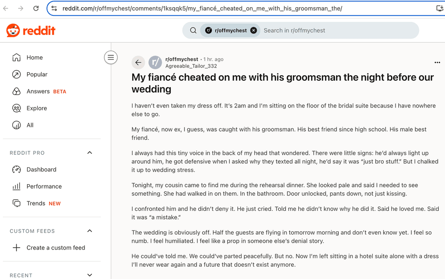Open the Dashboard icon
The image size is (445, 279).
click(x=16, y=170)
